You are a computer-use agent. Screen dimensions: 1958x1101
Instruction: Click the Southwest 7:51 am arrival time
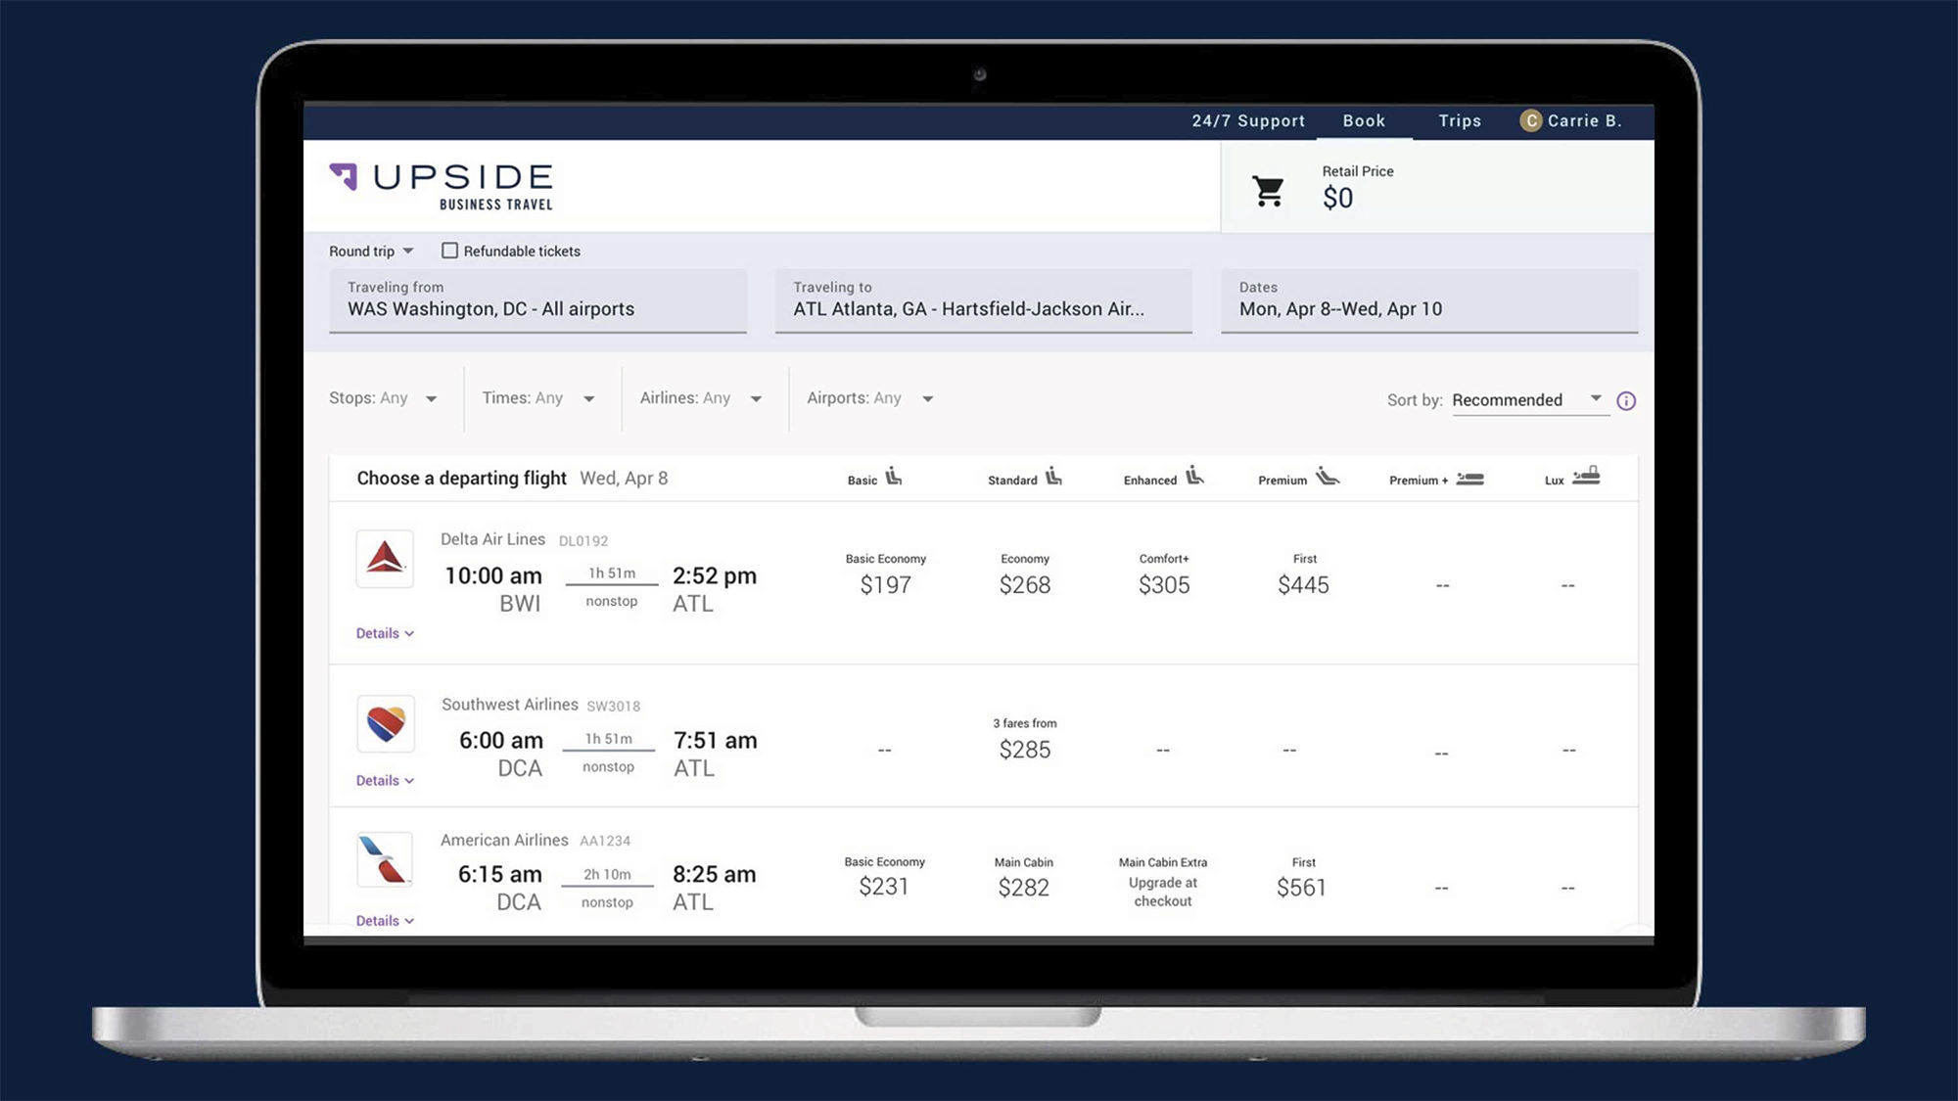(x=716, y=741)
